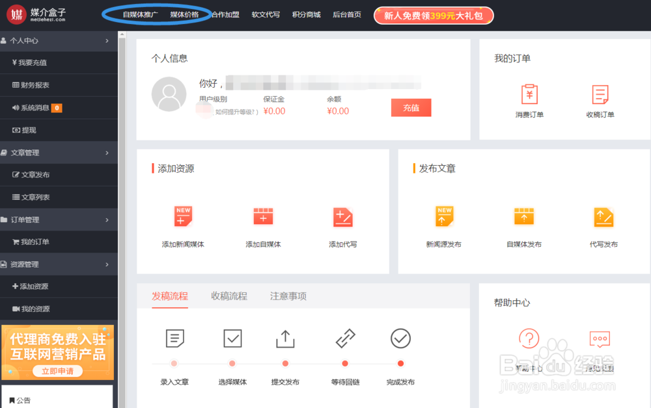Switch to the 收稿流程 tab
The width and height of the screenshot is (651, 408).
(x=229, y=296)
